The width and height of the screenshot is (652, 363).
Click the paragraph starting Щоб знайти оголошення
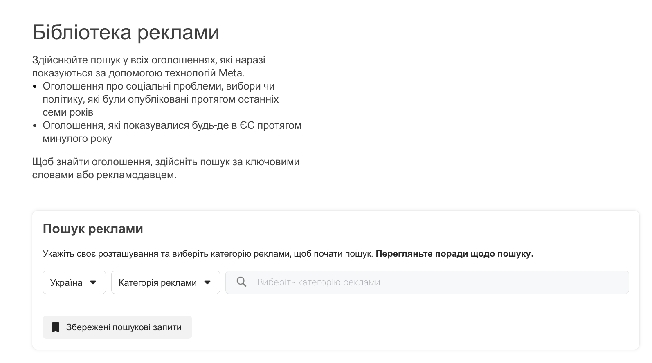pyautogui.click(x=166, y=168)
